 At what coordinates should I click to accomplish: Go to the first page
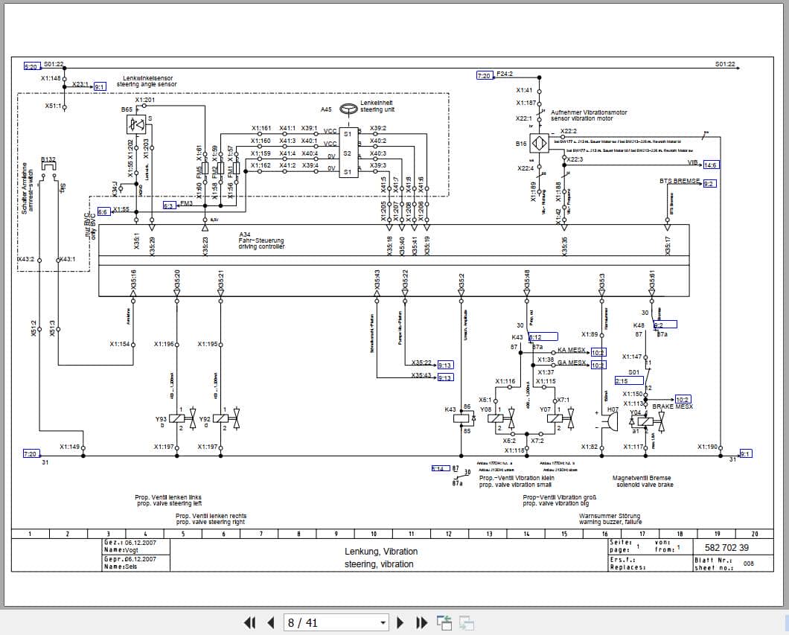point(249,623)
